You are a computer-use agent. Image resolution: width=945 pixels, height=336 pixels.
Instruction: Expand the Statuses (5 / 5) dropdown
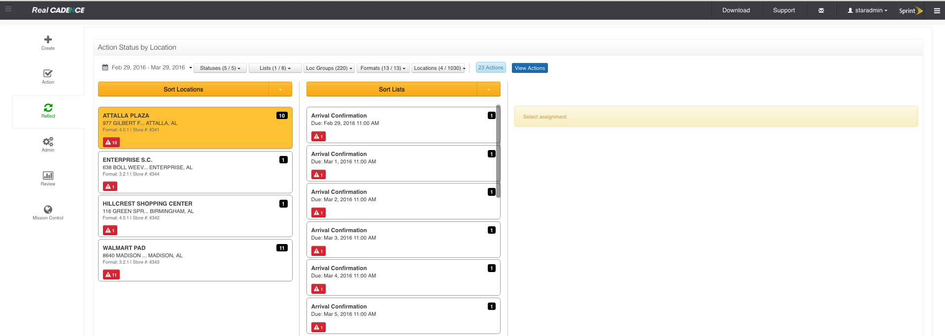tap(220, 68)
